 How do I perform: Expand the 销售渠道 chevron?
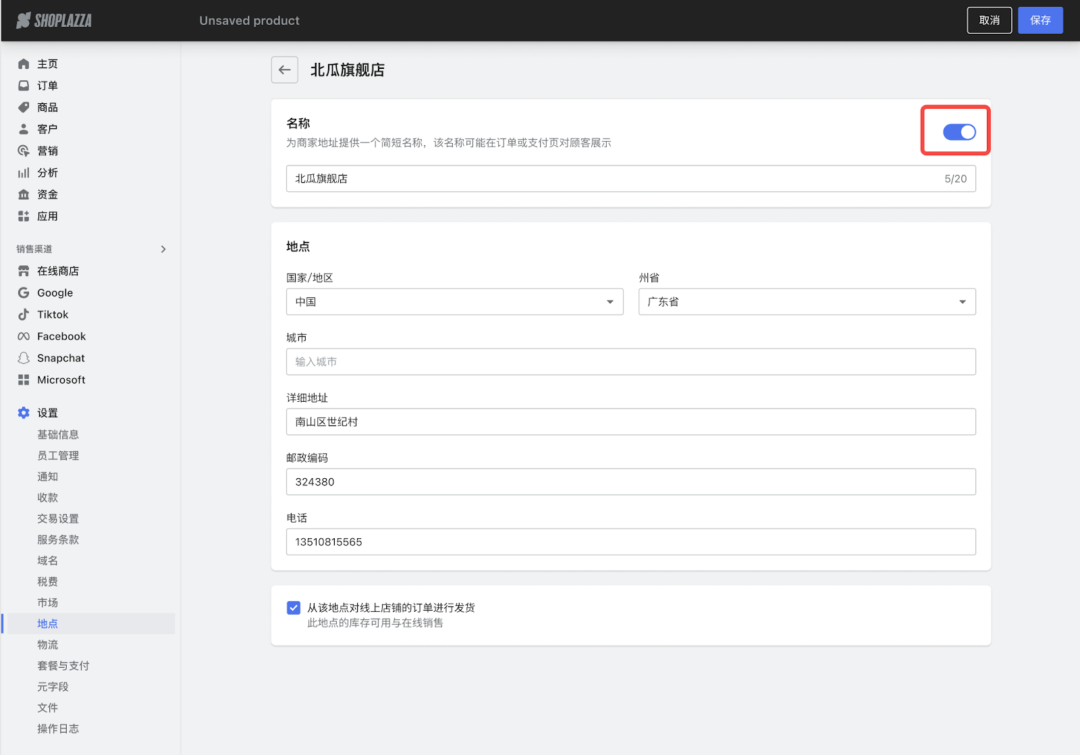[163, 249]
